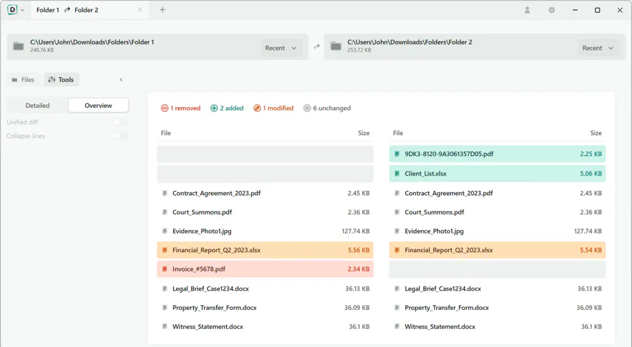Click the 5.06 KB size value
This screenshot has height=347, width=632.
pyautogui.click(x=591, y=173)
